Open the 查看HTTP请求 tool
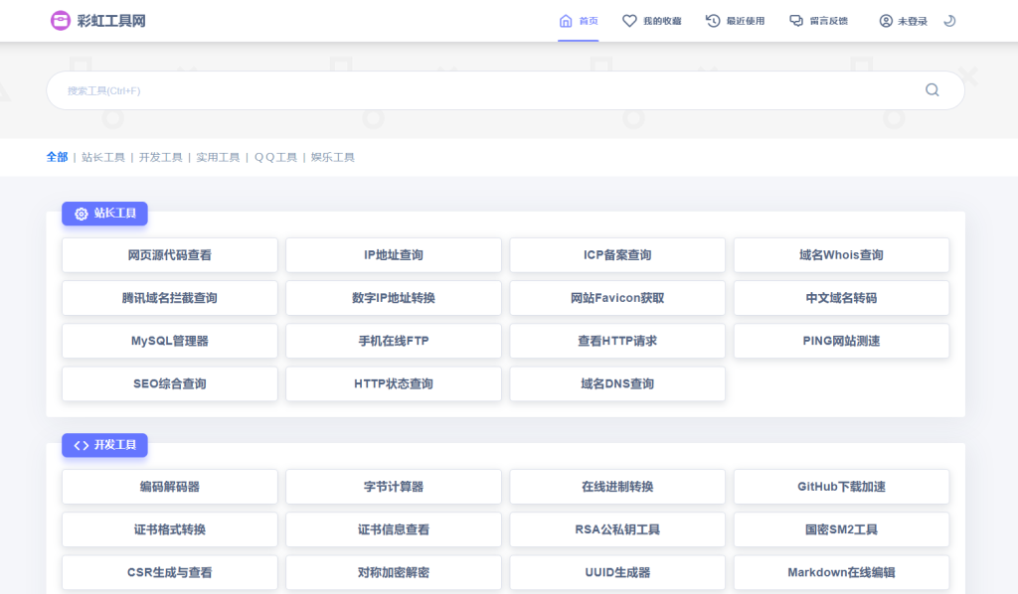 pos(617,341)
